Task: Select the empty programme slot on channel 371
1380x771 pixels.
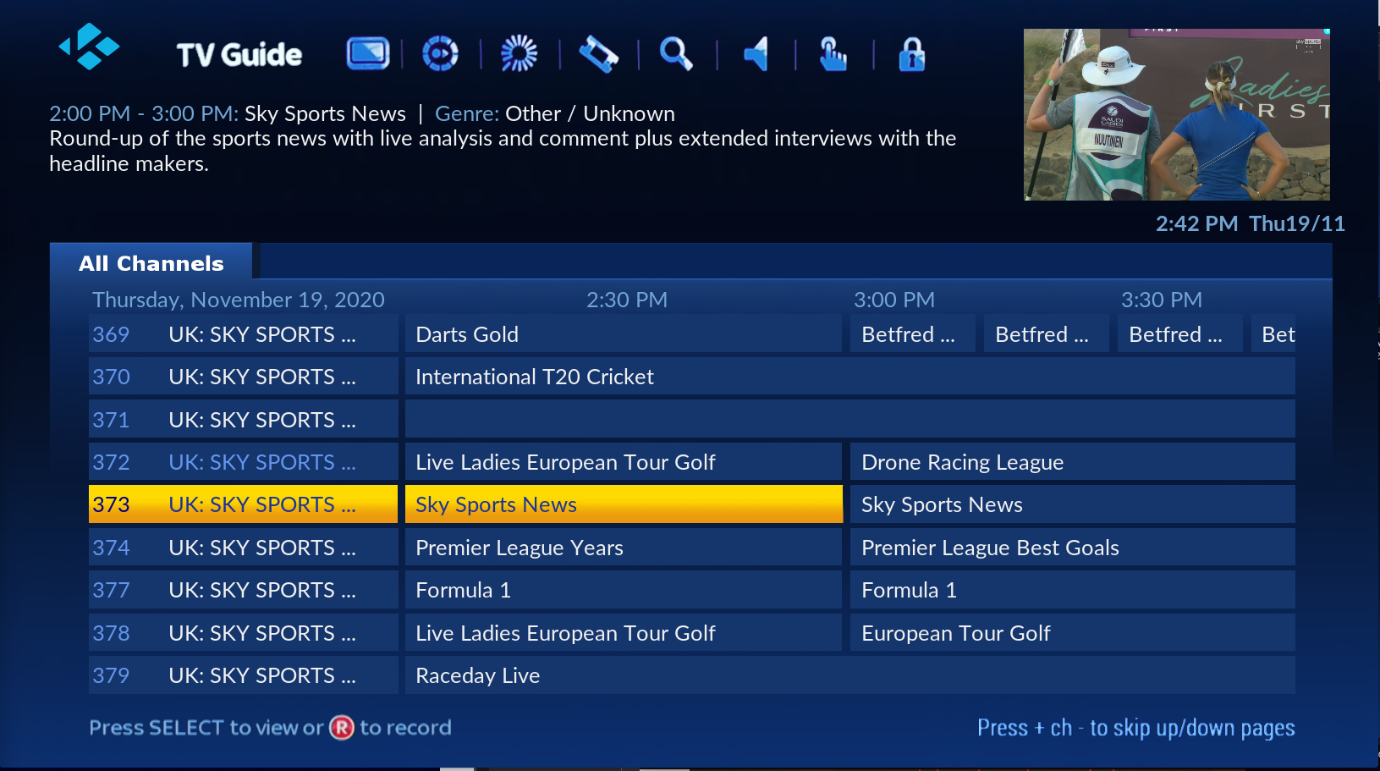Action: (850, 420)
